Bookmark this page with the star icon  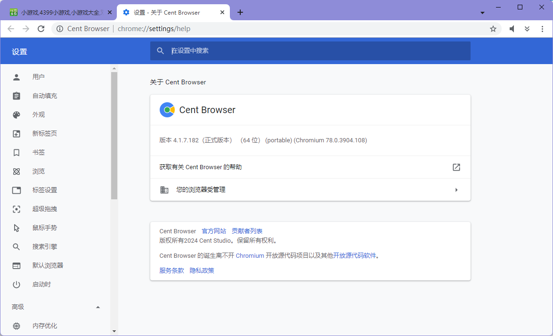[x=493, y=29]
